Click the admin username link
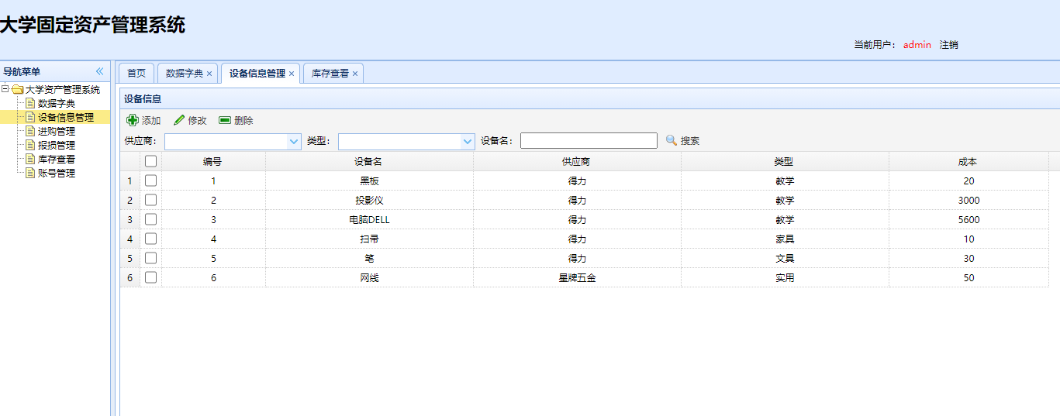Viewport: 1060px width, 416px height. (917, 45)
